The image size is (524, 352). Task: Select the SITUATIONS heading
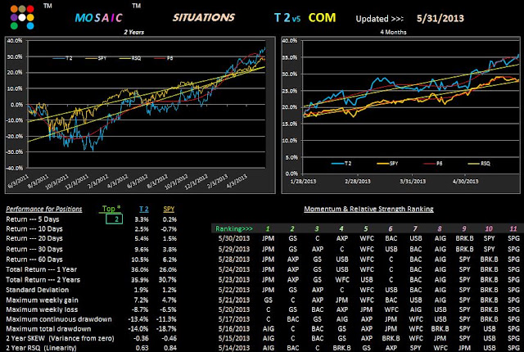[204, 17]
